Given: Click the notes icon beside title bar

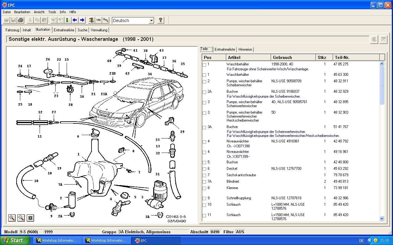Looking at the screenshot, I should click(383, 39).
